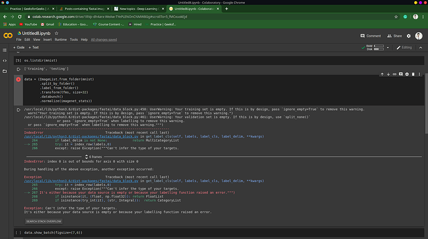Click the Share button
Viewport: 428px width, 239px height.
coord(395,36)
